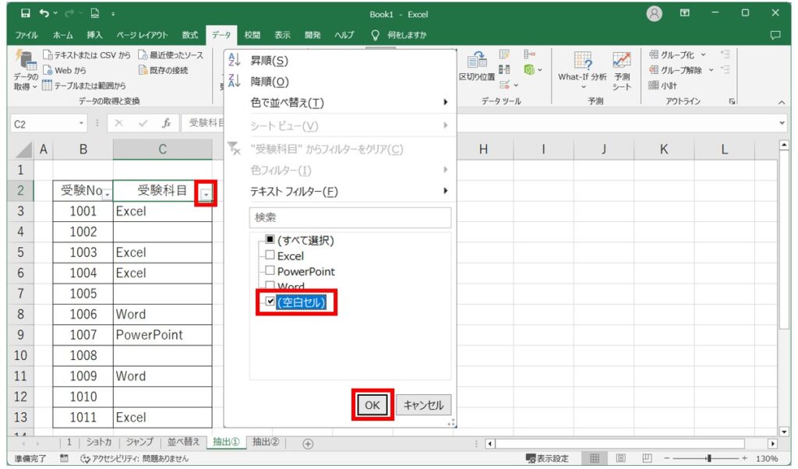The height and width of the screenshot is (469, 798).
Task: Open the ribbon comments icon at top right
Action: point(775,35)
